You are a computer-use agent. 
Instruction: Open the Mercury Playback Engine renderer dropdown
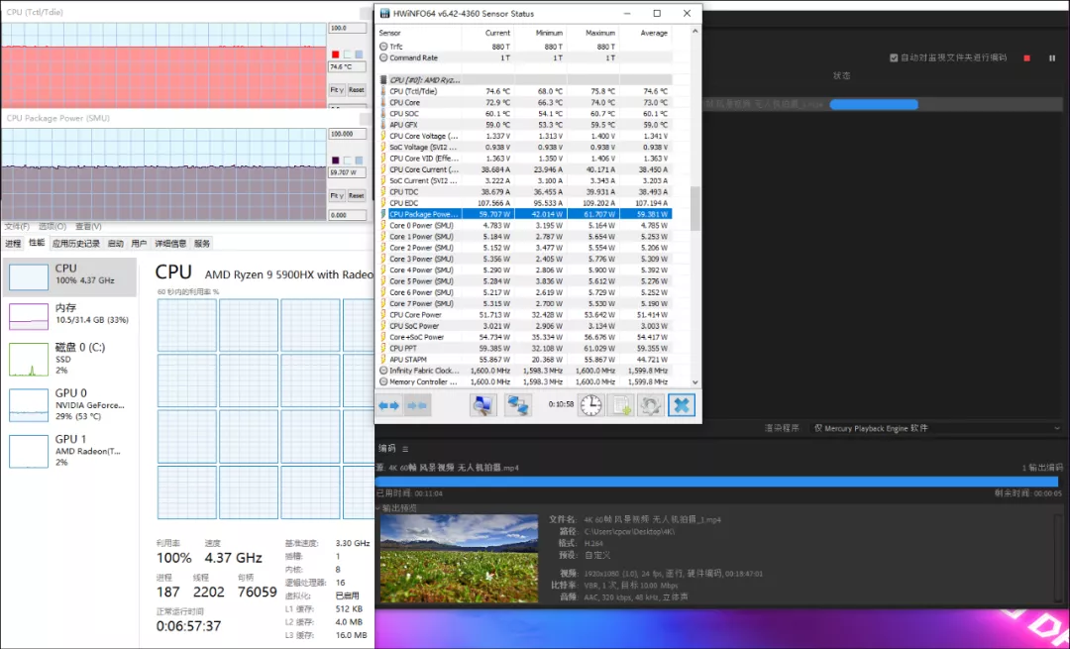pyautogui.click(x=935, y=429)
